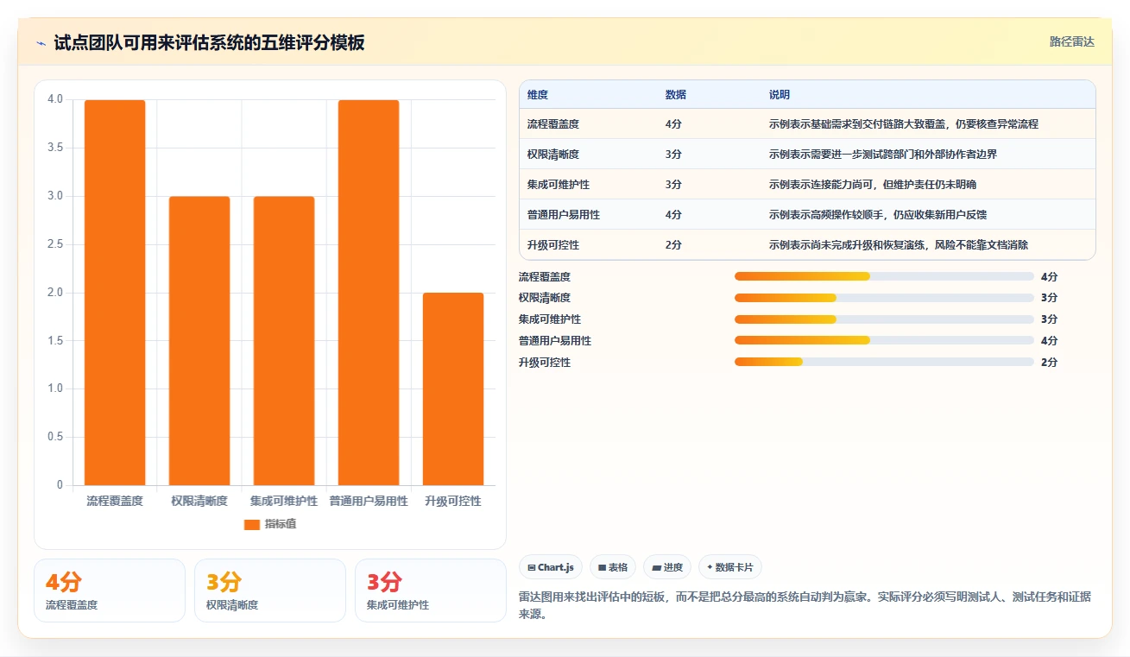This screenshot has height=657, width=1130.
Task: Click the 说明 column header
Action: point(780,95)
